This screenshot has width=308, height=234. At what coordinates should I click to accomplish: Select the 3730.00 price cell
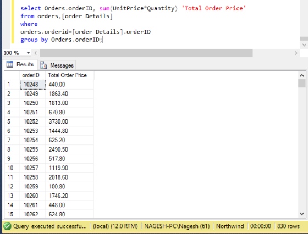click(69, 121)
